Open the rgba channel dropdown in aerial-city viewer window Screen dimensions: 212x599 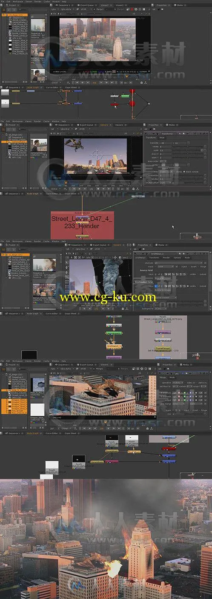(x=54, y=9)
